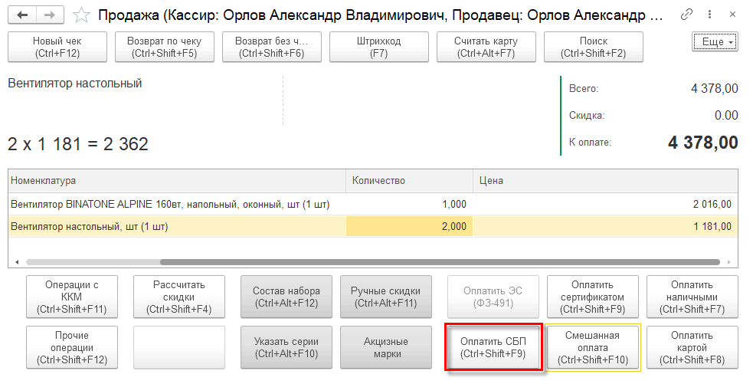Image resolution: width=753 pixels, height=384 pixels.
Task: Open the Штрихкод (F7) input
Action: coord(379,47)
